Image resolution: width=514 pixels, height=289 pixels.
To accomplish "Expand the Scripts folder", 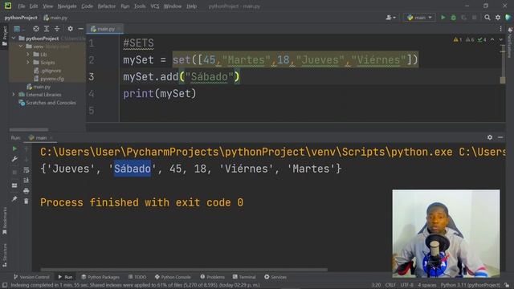I will click(x=28, y=63).
